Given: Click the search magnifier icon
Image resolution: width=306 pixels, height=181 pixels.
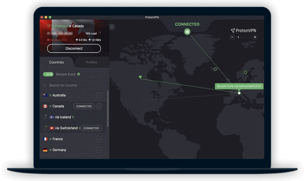Looking at the screenshot, I should point(45,85).
